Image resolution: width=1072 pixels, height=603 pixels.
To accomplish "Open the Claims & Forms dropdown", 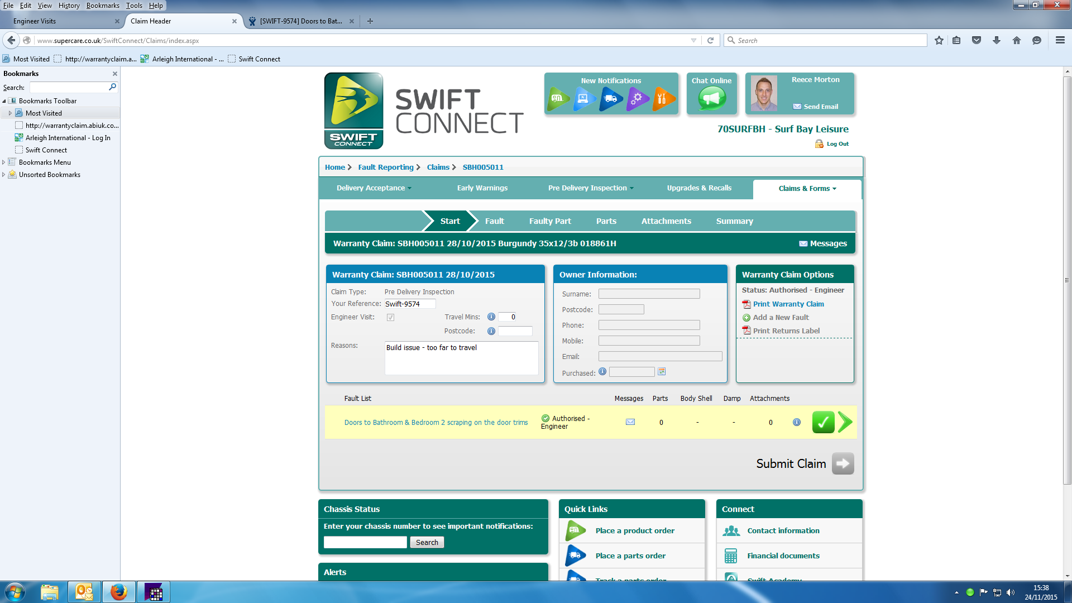I will tap(807, 189).
